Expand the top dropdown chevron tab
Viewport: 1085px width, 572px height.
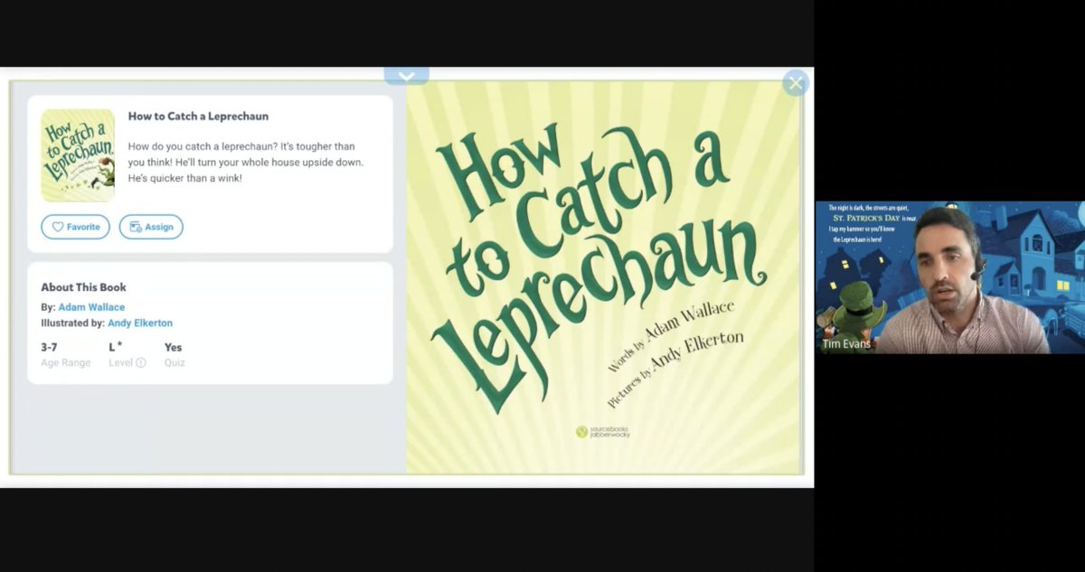(x=407, y=77)
